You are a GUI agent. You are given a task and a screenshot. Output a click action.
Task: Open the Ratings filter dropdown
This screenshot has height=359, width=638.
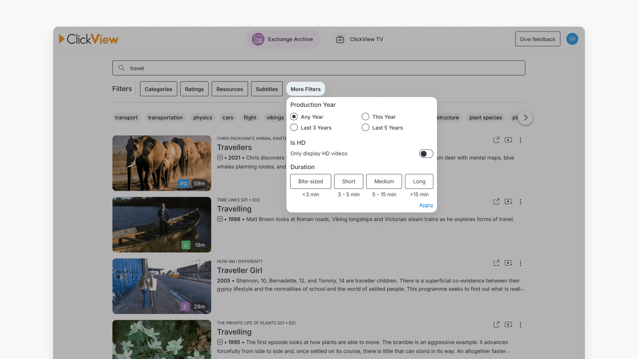(x=194, y=89)
